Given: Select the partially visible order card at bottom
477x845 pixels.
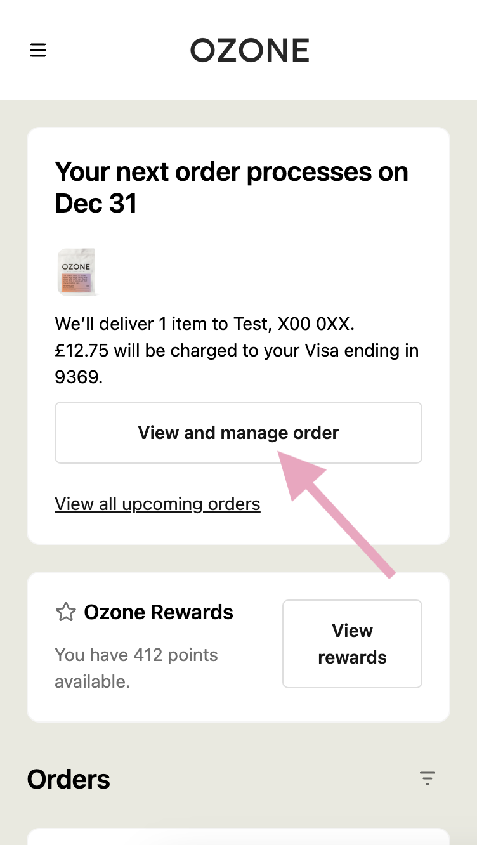Looking at the screenshot, I should tap(238, 836).
